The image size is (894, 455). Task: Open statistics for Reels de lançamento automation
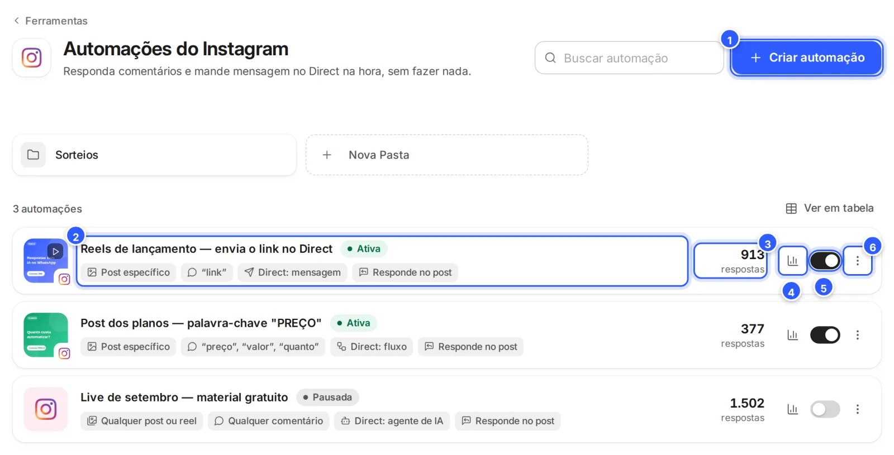click(x=792, y=261)
